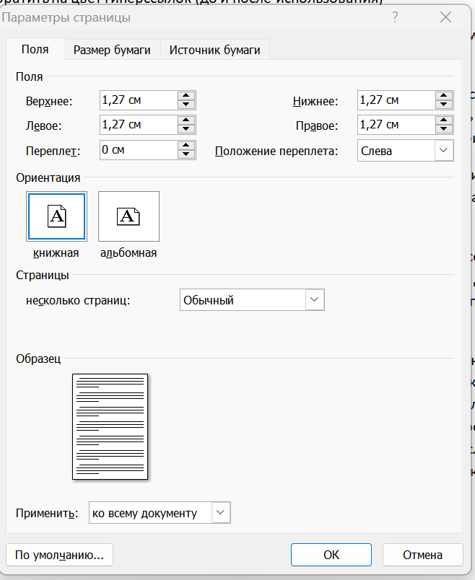Click the Правое label

point(317,126)
